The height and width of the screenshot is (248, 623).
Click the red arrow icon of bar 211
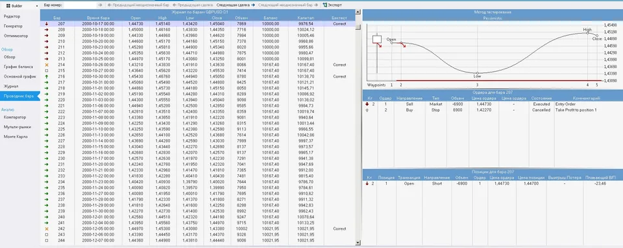click(47, 47)
